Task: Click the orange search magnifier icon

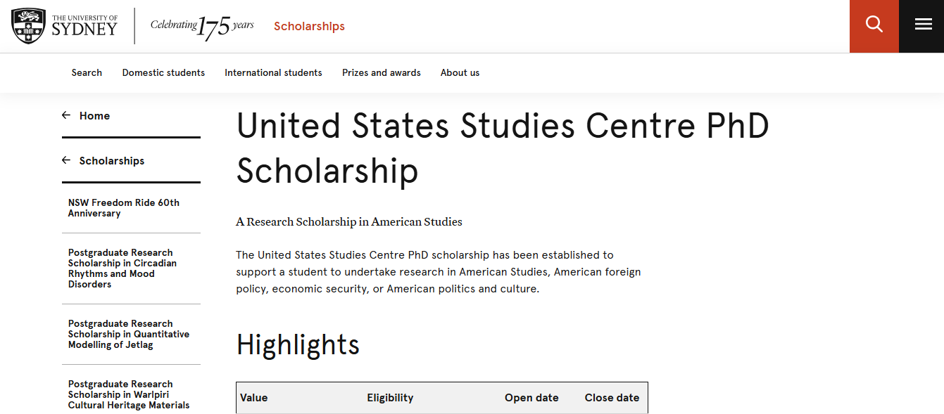Action: coord(874,25)
